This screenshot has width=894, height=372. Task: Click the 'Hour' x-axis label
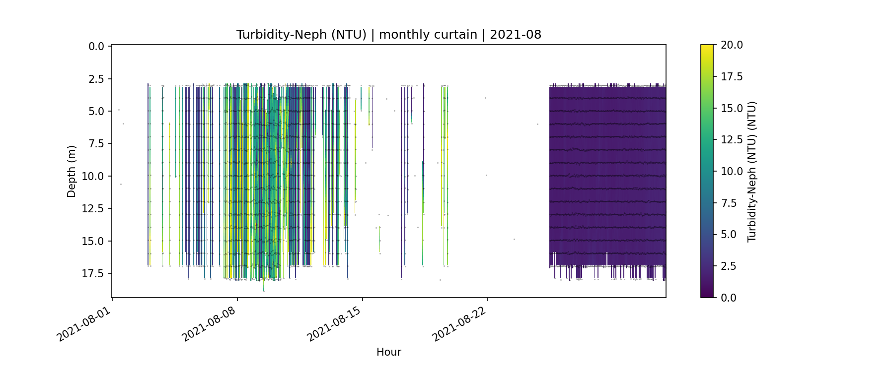(388, 352)
